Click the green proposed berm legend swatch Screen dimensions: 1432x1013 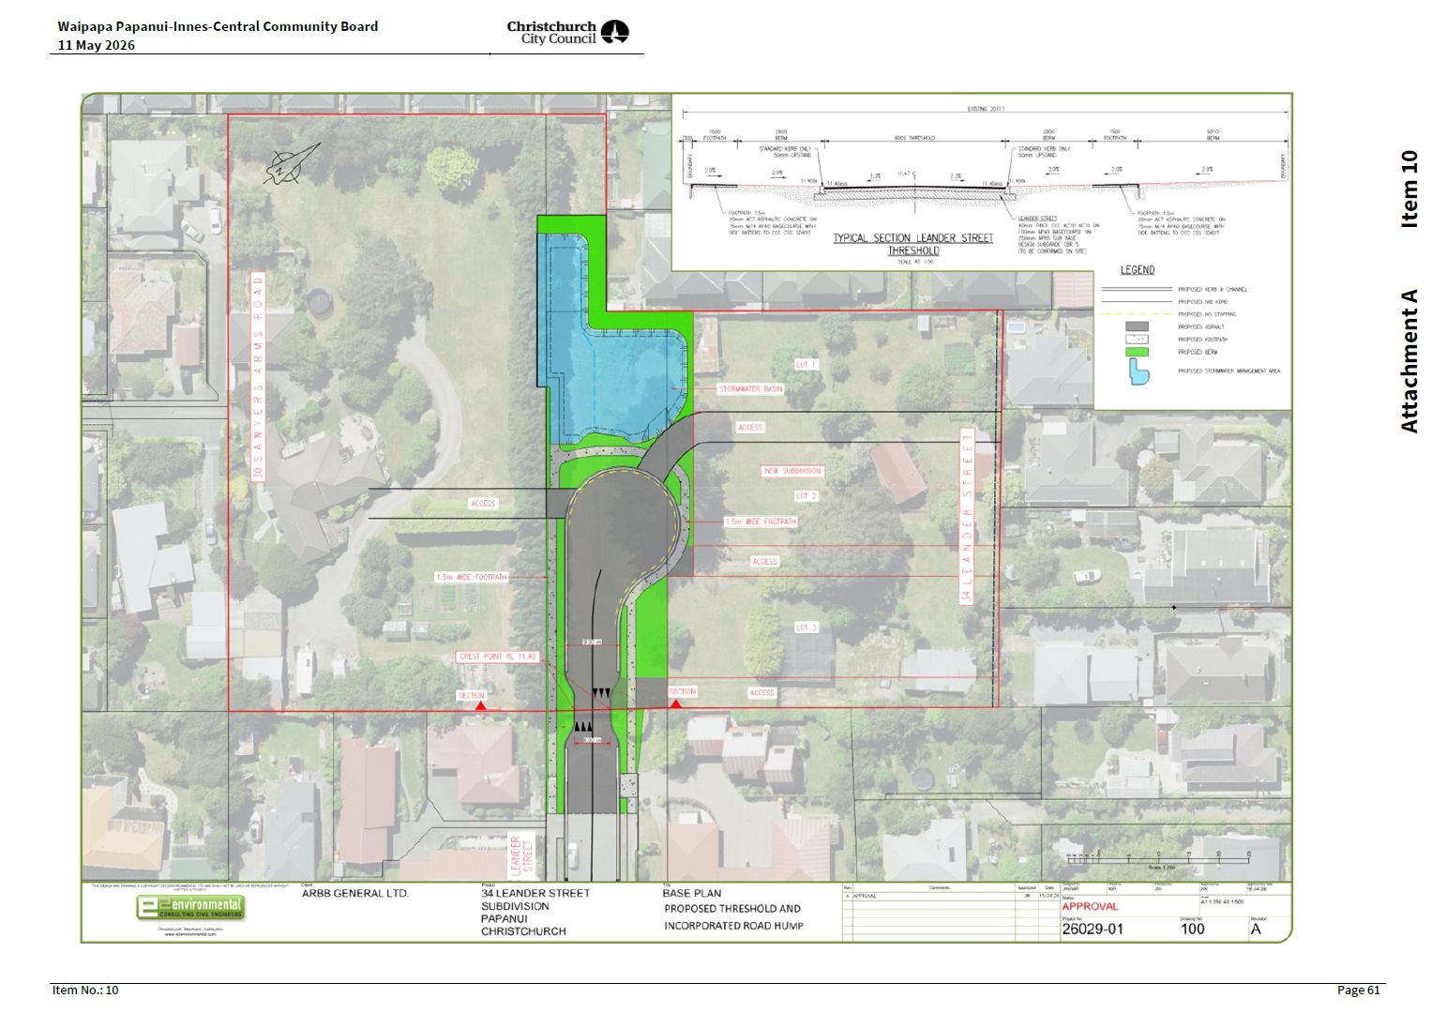(1137, 352)
